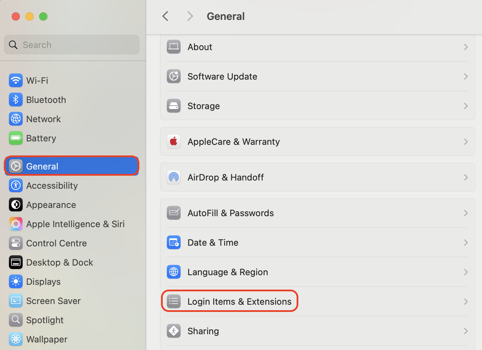This screenshot has height=350, width=482.
Task: Click the Screen Saver icon
Action: point(16,301)
